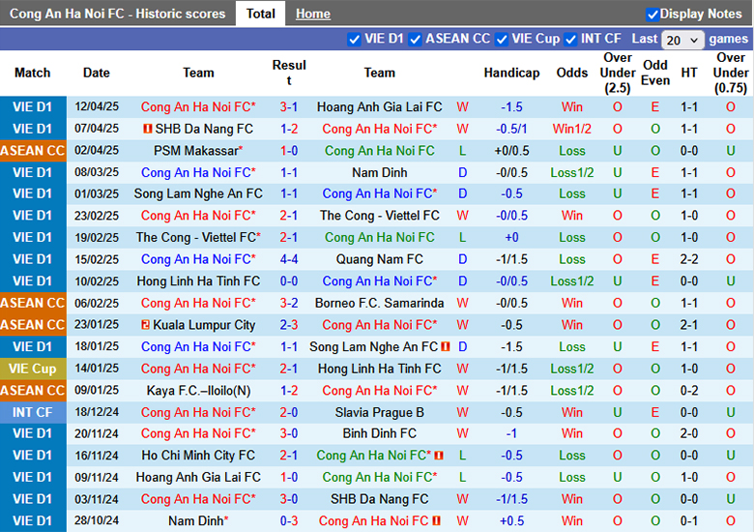Click the PSM Makassar team name
Viewport: 754px width, 532px height.
pyautogui.click(x=198, y=151)
